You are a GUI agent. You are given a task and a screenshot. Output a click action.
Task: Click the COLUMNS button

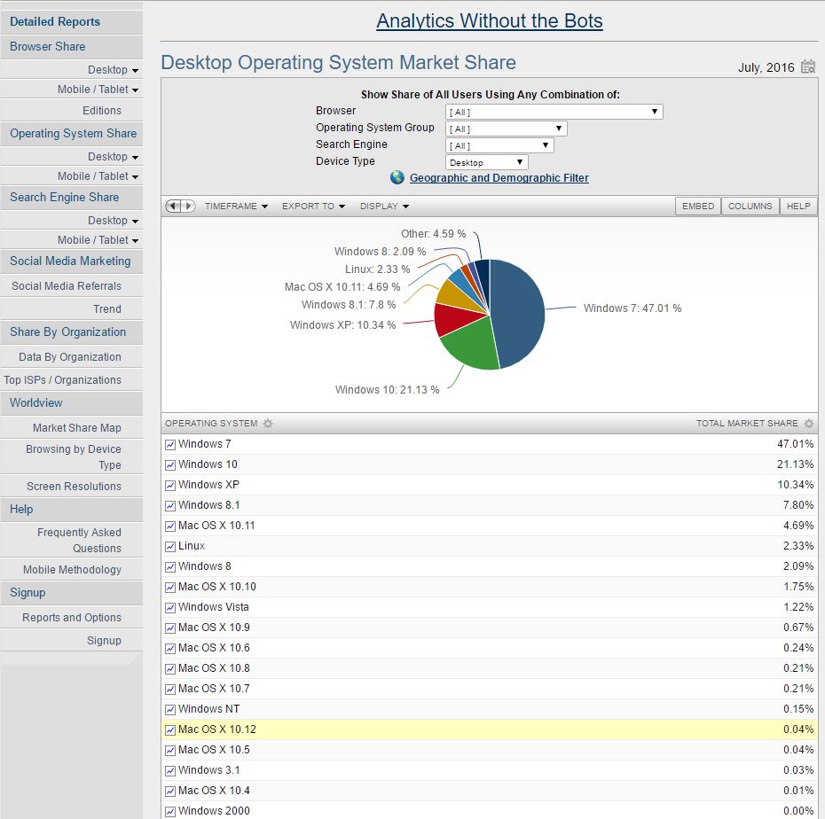750,206
